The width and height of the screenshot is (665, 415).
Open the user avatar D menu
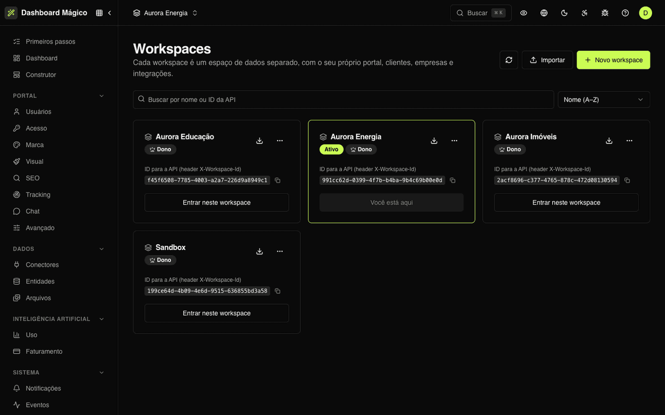click(645, 13)
